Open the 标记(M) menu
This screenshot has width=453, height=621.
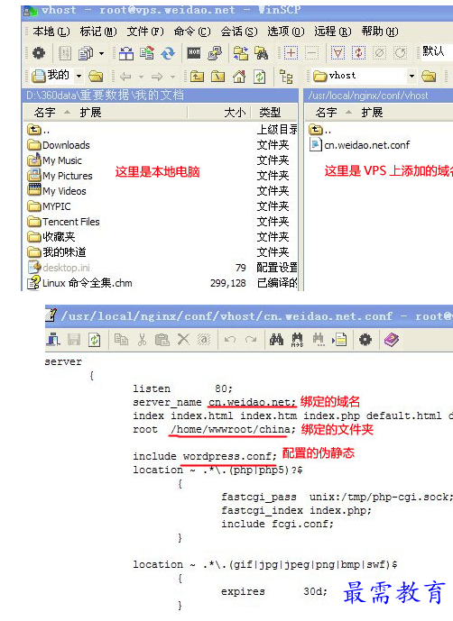[x=98, y=32]
